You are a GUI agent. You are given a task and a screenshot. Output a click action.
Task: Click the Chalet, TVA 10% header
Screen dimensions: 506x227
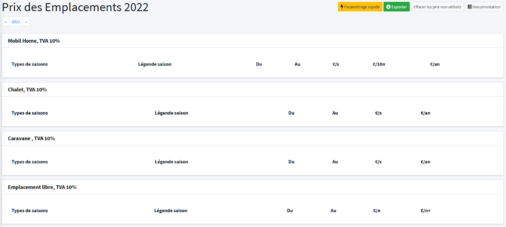pos(27,90)
